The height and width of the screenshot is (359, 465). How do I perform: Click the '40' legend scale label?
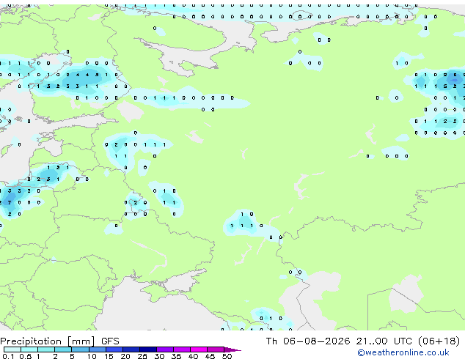tap(193, 356)
